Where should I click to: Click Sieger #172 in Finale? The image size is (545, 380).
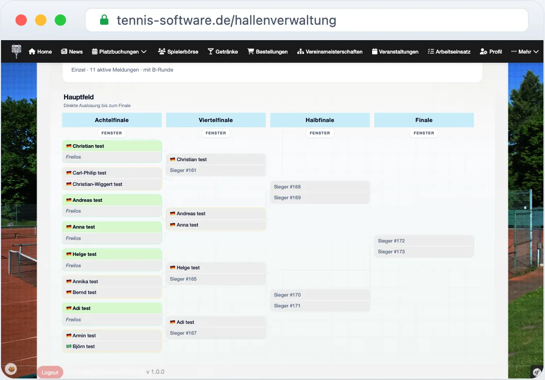tap(424, 240)
